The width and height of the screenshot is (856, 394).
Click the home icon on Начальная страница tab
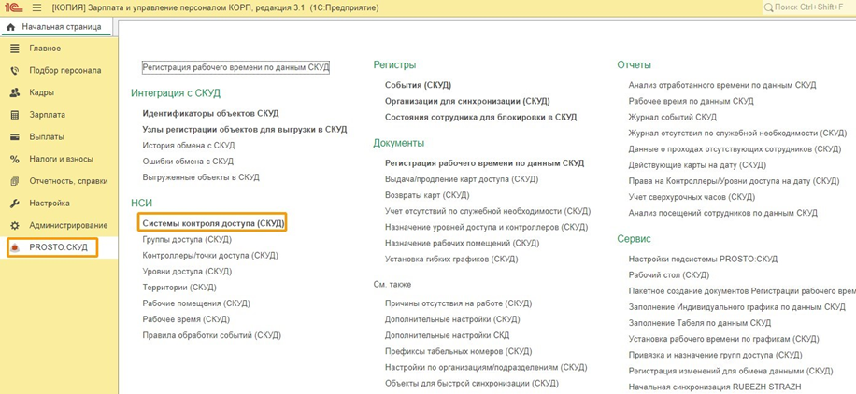click(x=11, y=27)
